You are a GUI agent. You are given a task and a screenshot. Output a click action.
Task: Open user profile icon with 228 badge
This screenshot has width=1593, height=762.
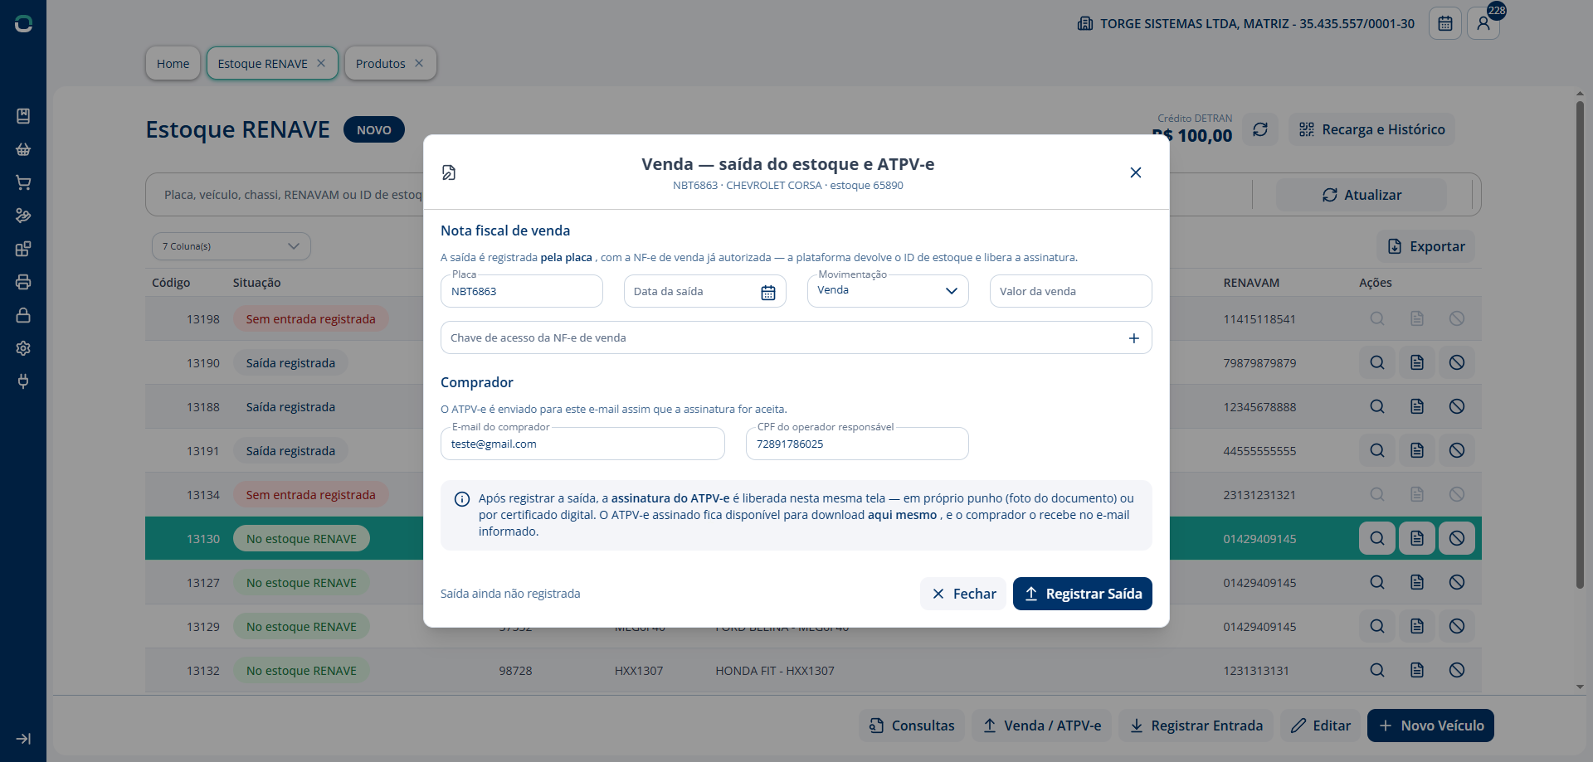(x=1483, y=23)
